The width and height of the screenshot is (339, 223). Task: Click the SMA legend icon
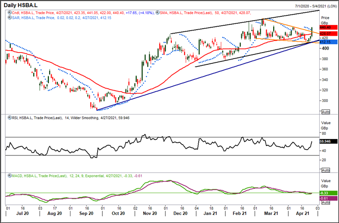point(157,13)
